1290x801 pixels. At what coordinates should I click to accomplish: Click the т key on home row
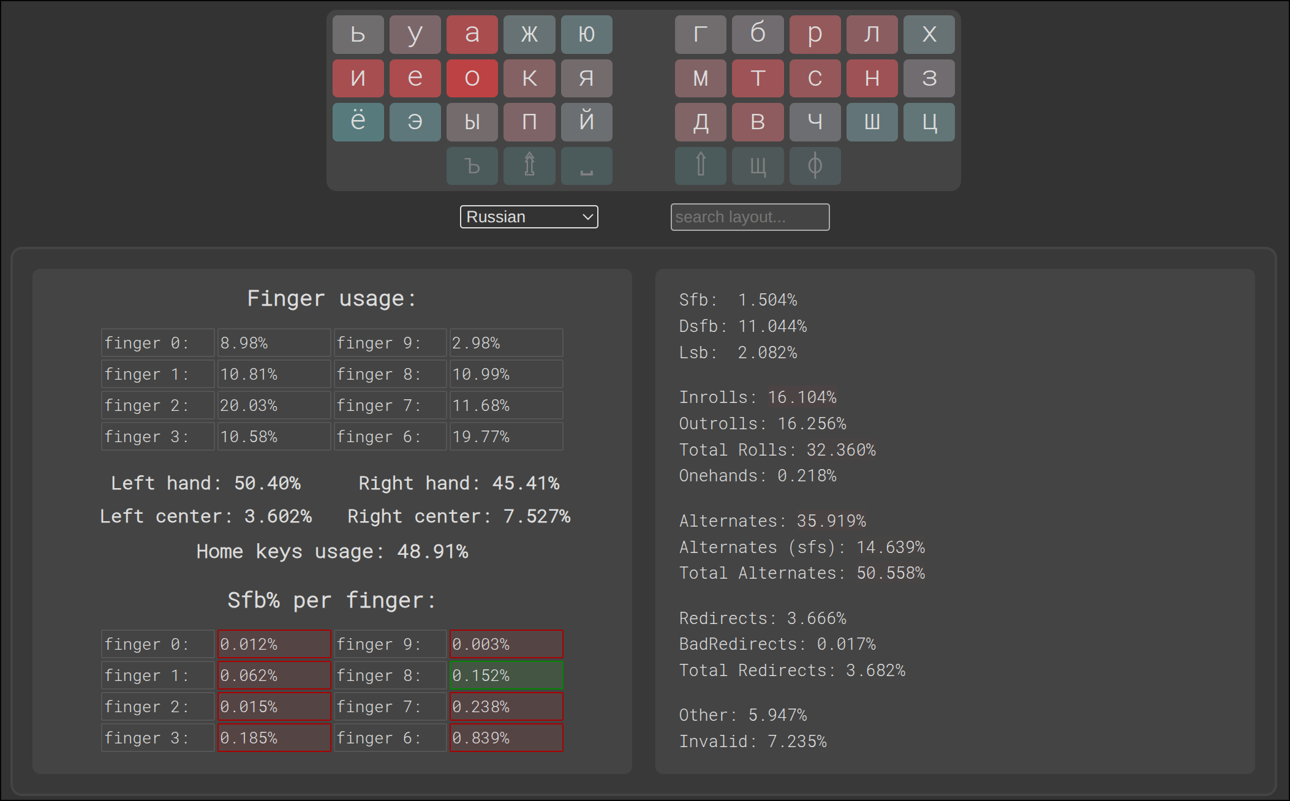pos(758,78)
